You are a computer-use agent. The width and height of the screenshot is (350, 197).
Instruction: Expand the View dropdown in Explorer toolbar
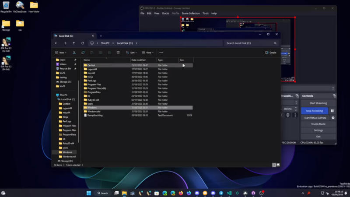[148, 53]
